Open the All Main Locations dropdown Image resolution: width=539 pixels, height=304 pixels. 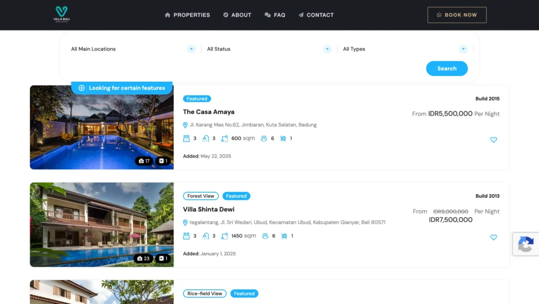click(133, 49)
